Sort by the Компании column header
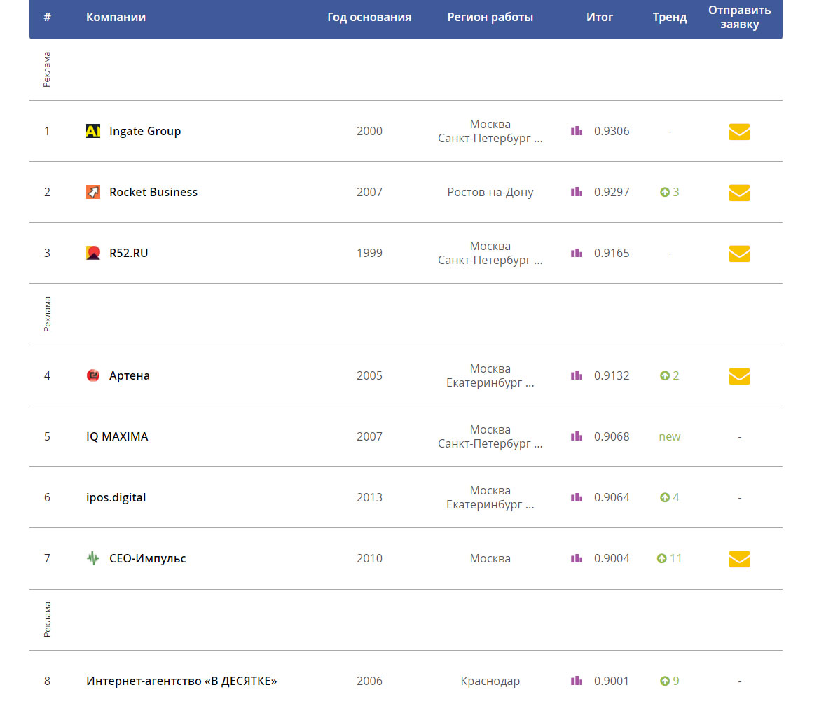Image resolution: width=826 pixels, height=706 pixels. coord(116,17)
